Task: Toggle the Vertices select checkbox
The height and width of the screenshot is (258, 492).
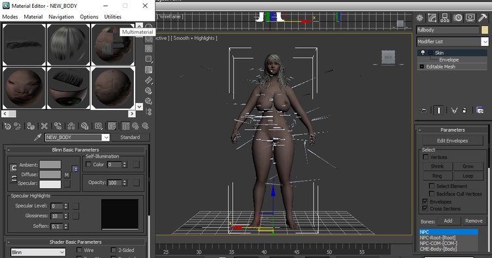Action: click(x=426, y=157)
